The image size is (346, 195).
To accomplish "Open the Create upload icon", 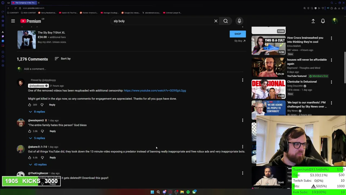I will 313,21.
